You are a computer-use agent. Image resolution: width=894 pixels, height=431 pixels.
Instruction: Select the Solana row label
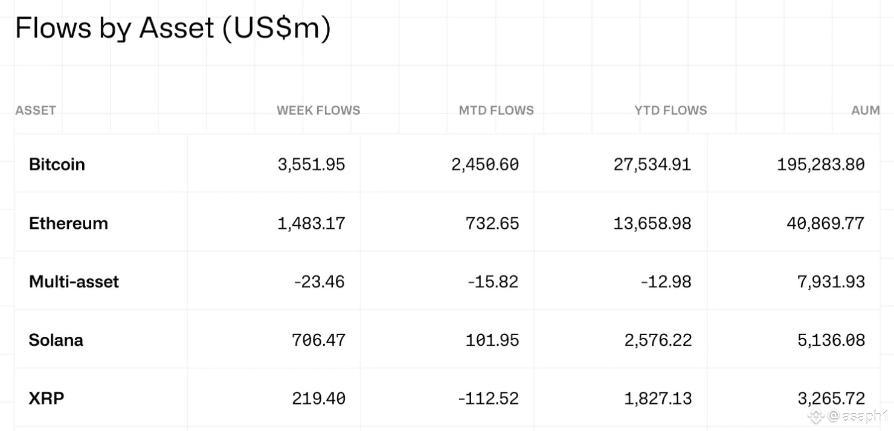point(56,340)
